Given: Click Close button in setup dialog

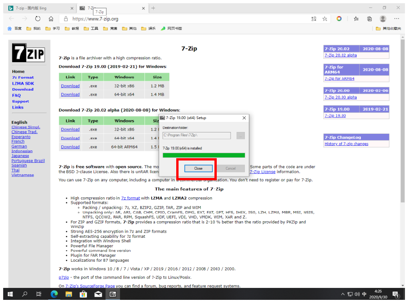Looking at the screenshot, I should (198, 168).
